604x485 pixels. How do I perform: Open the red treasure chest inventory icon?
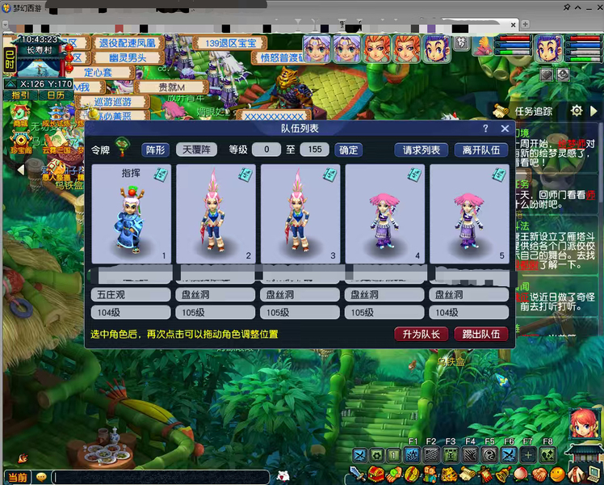coord(376,474)
